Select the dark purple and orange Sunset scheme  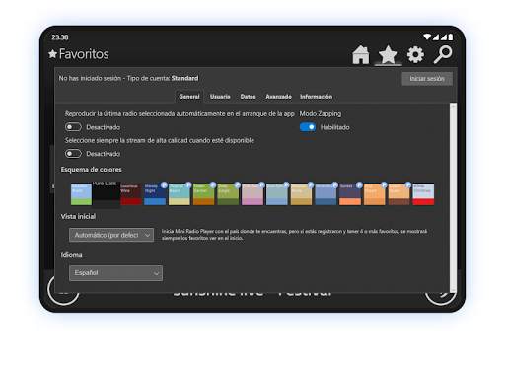[350, 194]
